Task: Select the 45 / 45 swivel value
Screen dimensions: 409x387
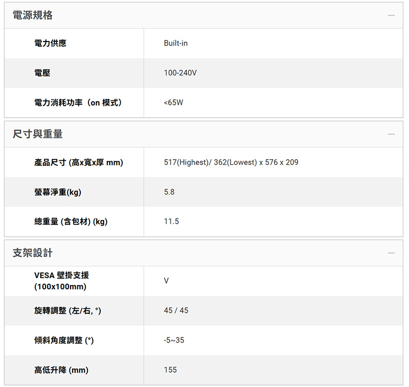Action: [176, 311]
